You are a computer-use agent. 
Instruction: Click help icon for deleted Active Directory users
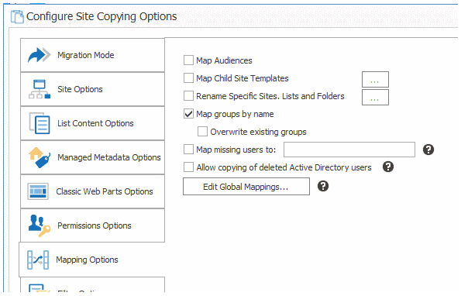click(388, 167)
